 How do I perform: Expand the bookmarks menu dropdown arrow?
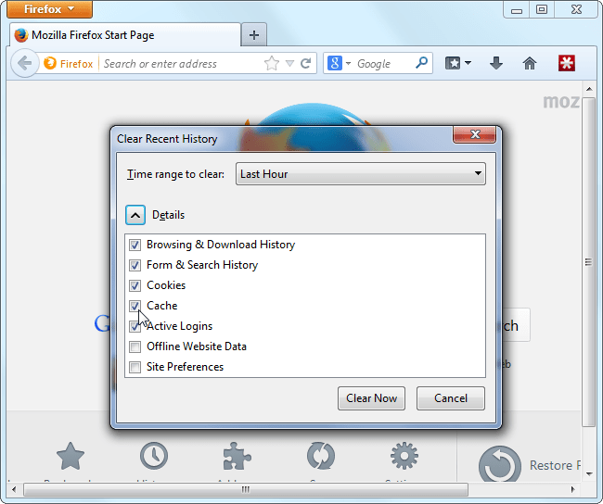tap(468, 63)
